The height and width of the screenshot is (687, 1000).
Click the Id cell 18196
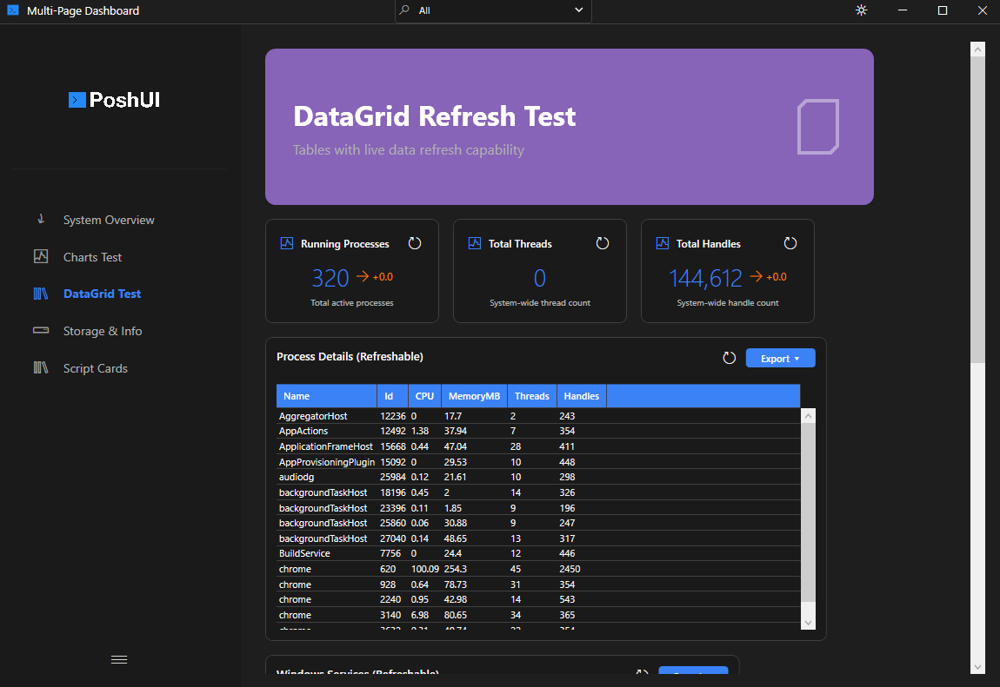(x=393, y=492)
